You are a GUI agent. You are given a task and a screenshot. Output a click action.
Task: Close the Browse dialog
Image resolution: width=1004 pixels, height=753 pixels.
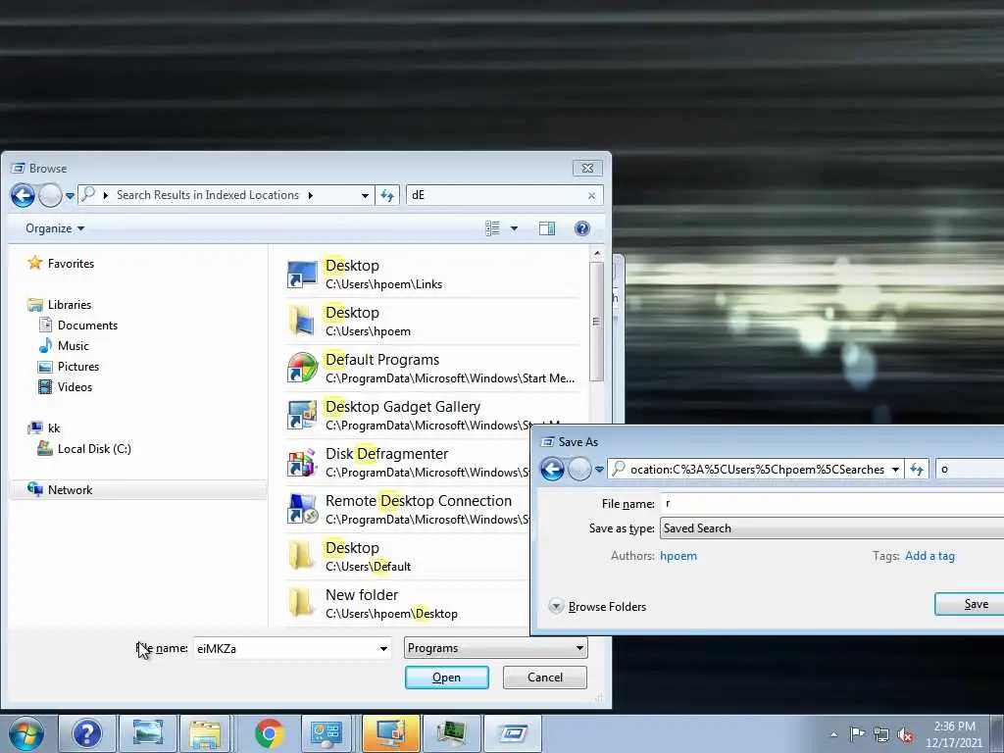click(x=587, y=169)
